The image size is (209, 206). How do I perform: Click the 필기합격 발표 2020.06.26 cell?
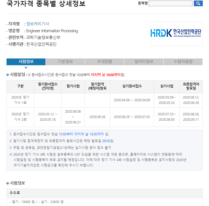click(97, 117)
